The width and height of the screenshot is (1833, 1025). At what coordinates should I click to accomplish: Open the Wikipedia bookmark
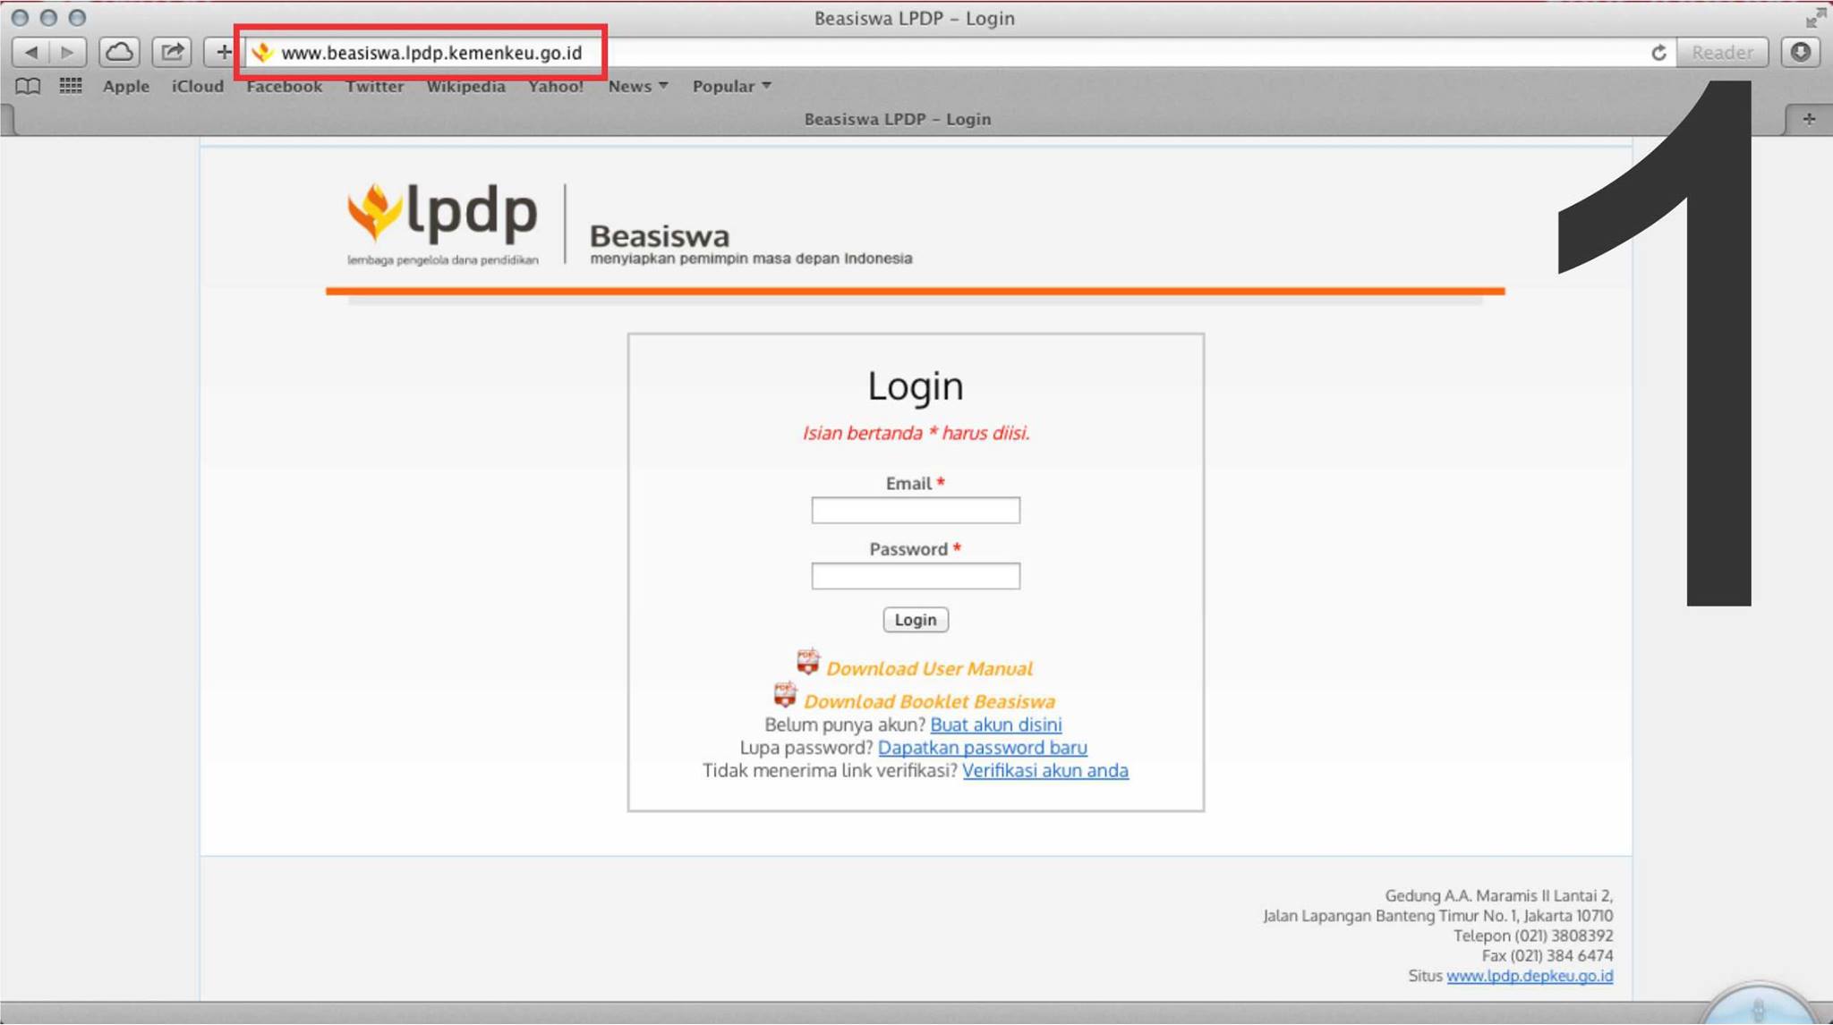pos(465,86)
